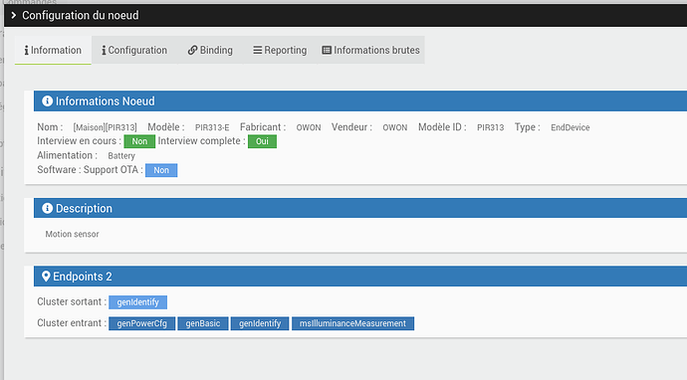Click the Cluster sortant label

(72, 301)
